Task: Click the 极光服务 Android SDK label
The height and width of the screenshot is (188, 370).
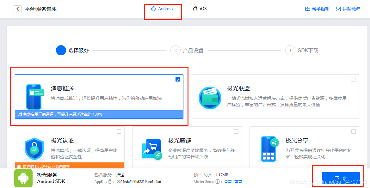Action: (x=51, y=178)
